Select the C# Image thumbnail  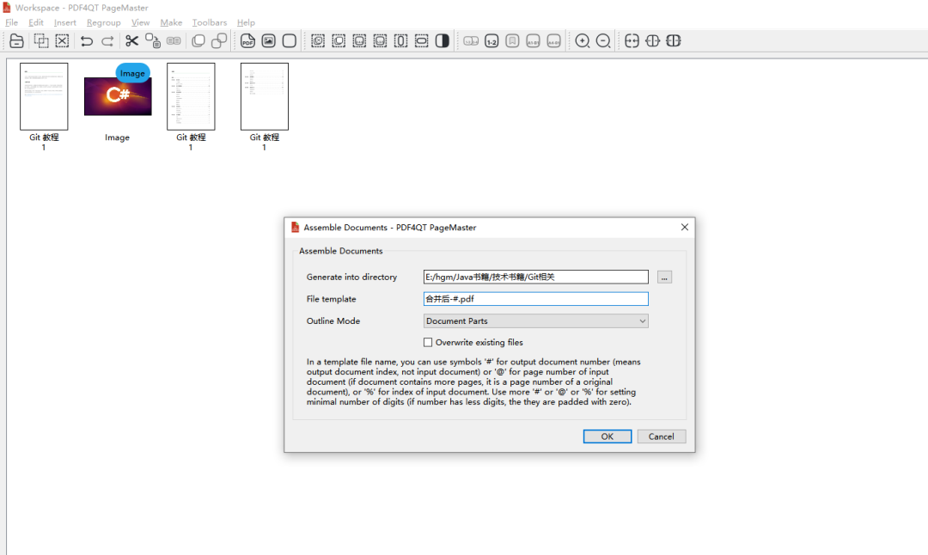tap(117, 96)
